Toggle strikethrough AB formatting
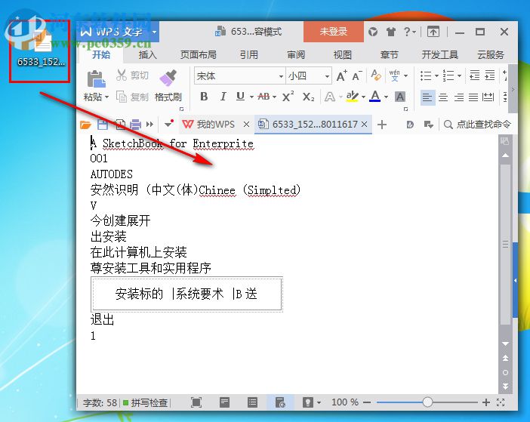This screenshot has height=422, width=530. 263,97
